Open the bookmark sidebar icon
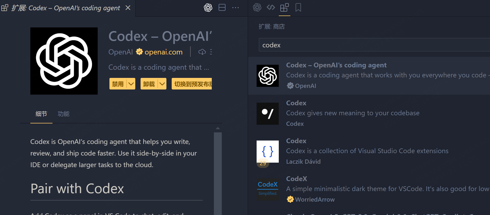 pos(298,7)
